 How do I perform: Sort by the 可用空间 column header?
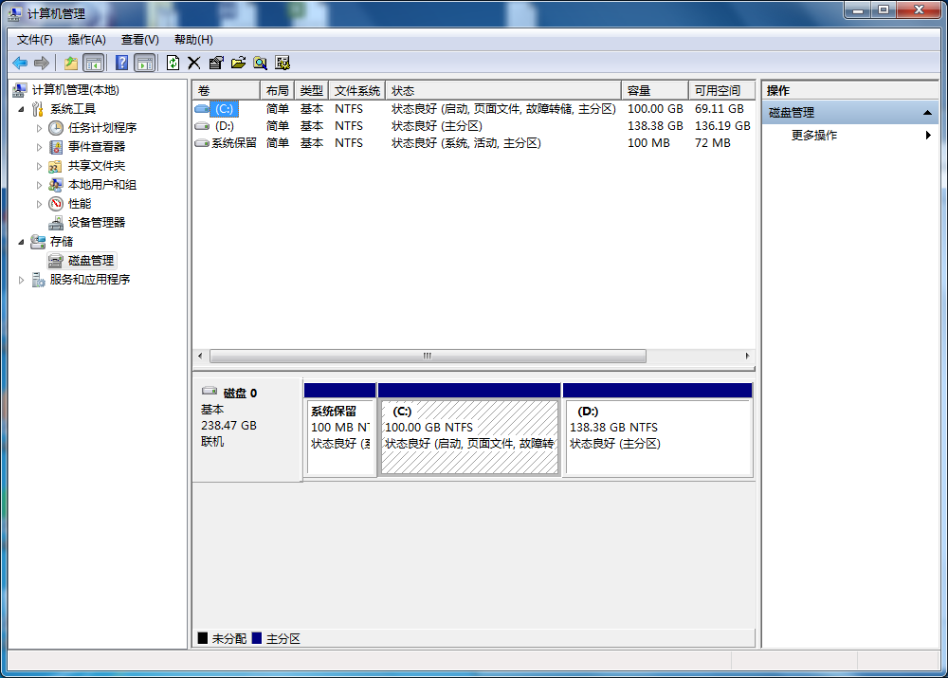tap(721, 91)
